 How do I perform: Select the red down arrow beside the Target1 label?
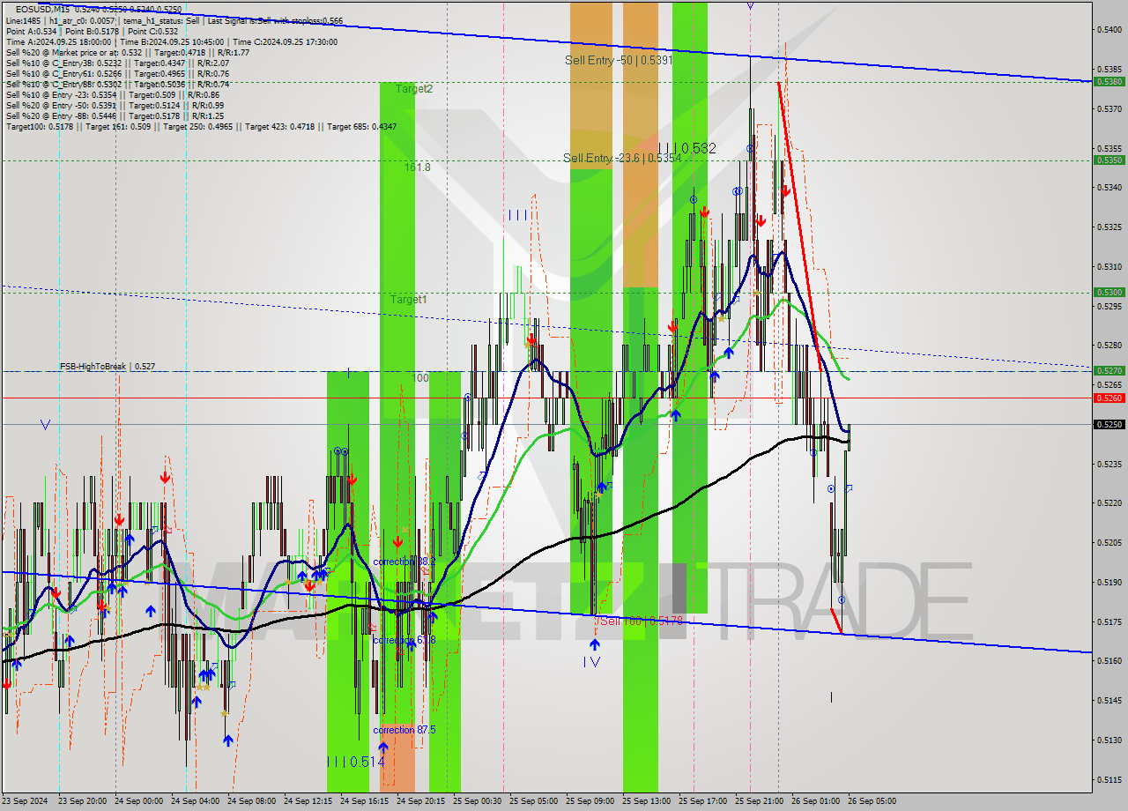(531, 337)
